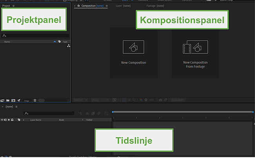Click the TrkMat column header
This screenshot has height=158, width=255.
[89, 120]
